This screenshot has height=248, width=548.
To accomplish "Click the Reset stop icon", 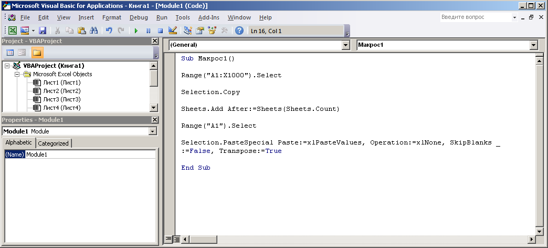I will [x=160, y=31].
